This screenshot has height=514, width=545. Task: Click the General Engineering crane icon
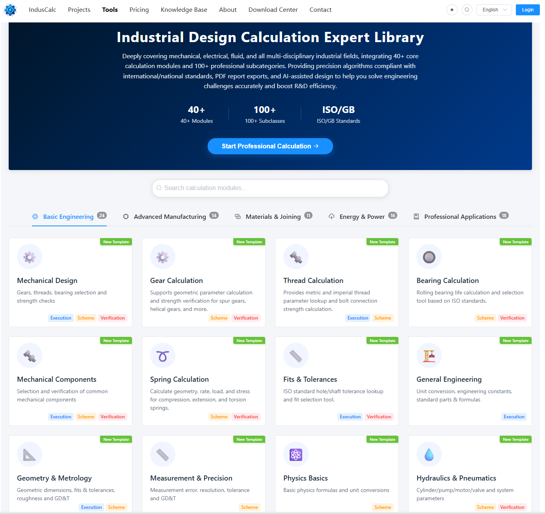point(429,355)
